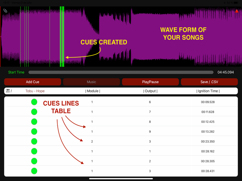Select the 04:45.094 duration value

point(226,72)
